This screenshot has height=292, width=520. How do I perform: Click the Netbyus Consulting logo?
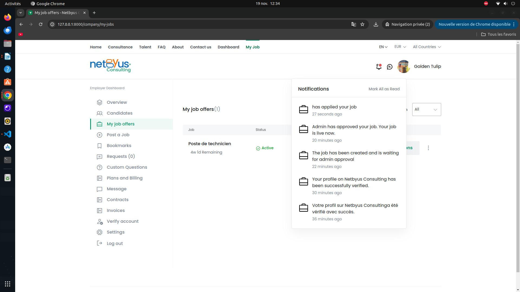(x=110, y=66)
